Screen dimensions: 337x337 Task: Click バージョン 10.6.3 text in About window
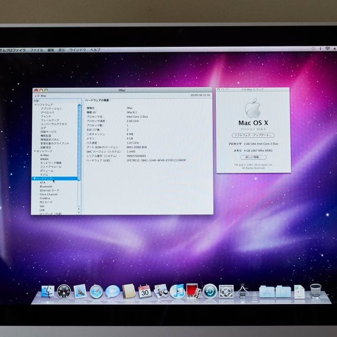(253, 129)
